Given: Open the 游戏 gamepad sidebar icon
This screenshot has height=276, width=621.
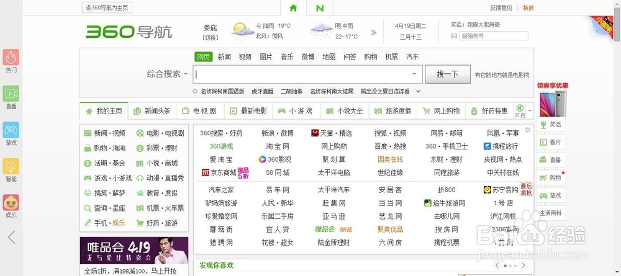Looking at the screenshot, I should (x=11, y=130).
